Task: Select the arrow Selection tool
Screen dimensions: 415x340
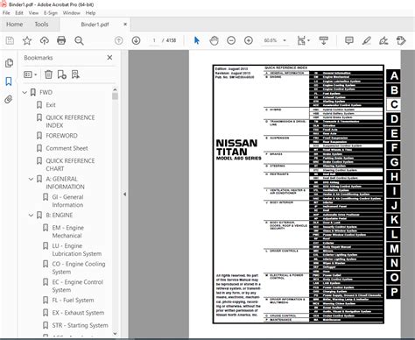Action: click(x=197, y=40)
